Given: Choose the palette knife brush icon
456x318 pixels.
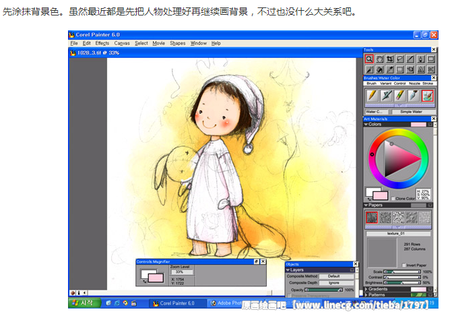Looking at the screenshot, I should (414, 96).
